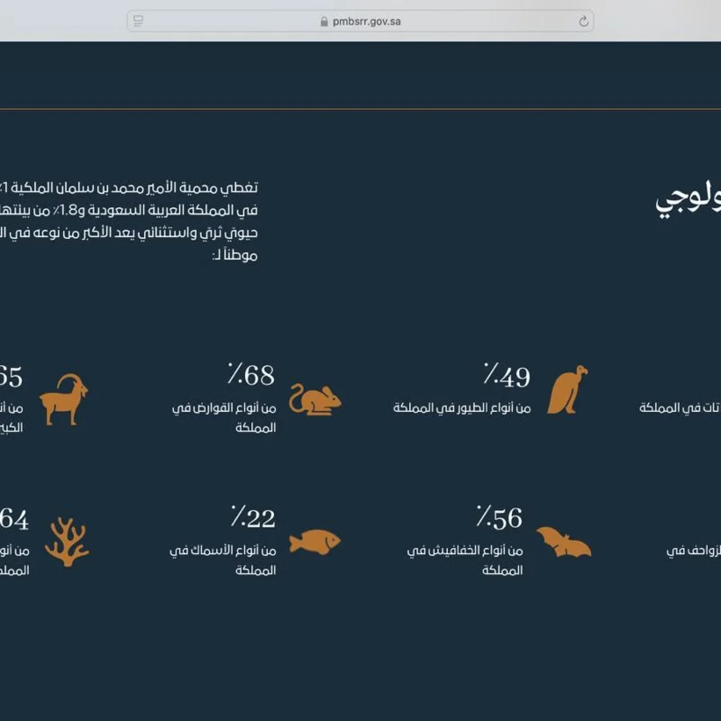Click paragraph line 'في المملكة العربية السعودية'
The width and height of the screenshot is (721, 721).
click(129, 211)
